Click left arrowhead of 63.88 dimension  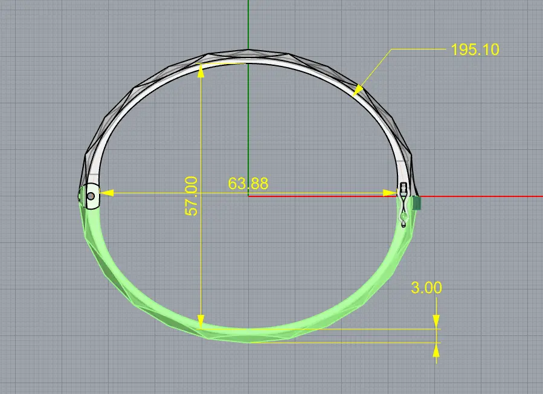point(106,193)
